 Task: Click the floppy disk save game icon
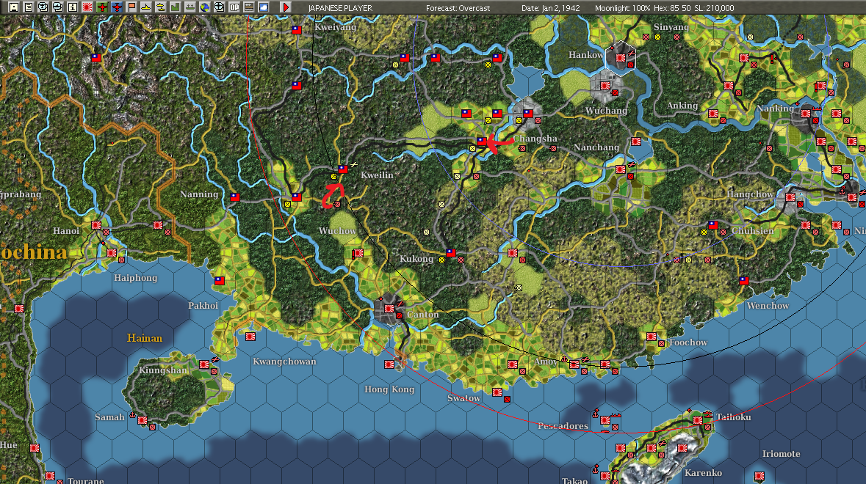(x=14, y=7)
